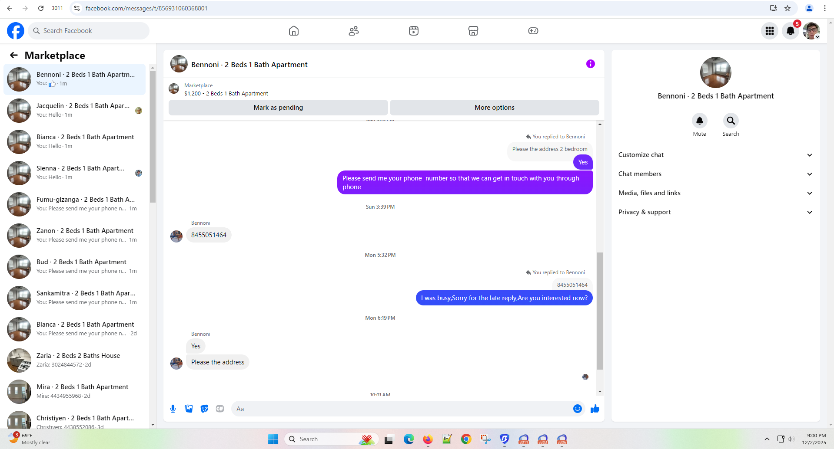
Task: Click the message thread scrollbar
Action: pyautogui.click(x=600, y=311)
